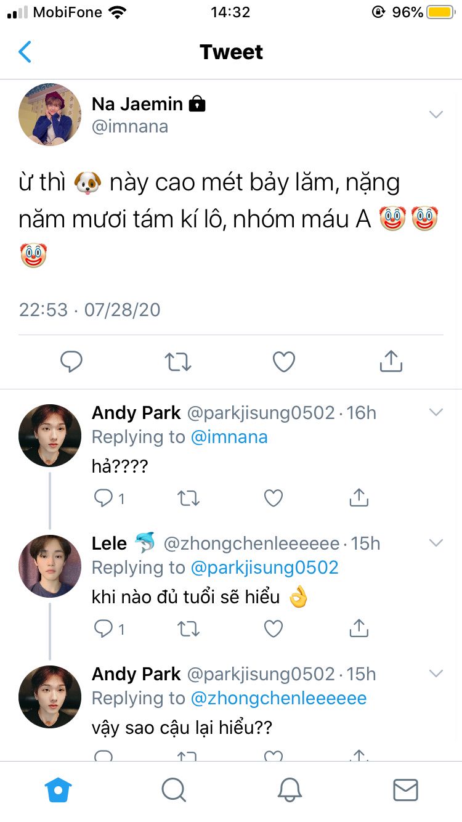Retweet Lele's reply tweet
The height and width of the screenshot is (822, 462).
click(x=188, y=629)
